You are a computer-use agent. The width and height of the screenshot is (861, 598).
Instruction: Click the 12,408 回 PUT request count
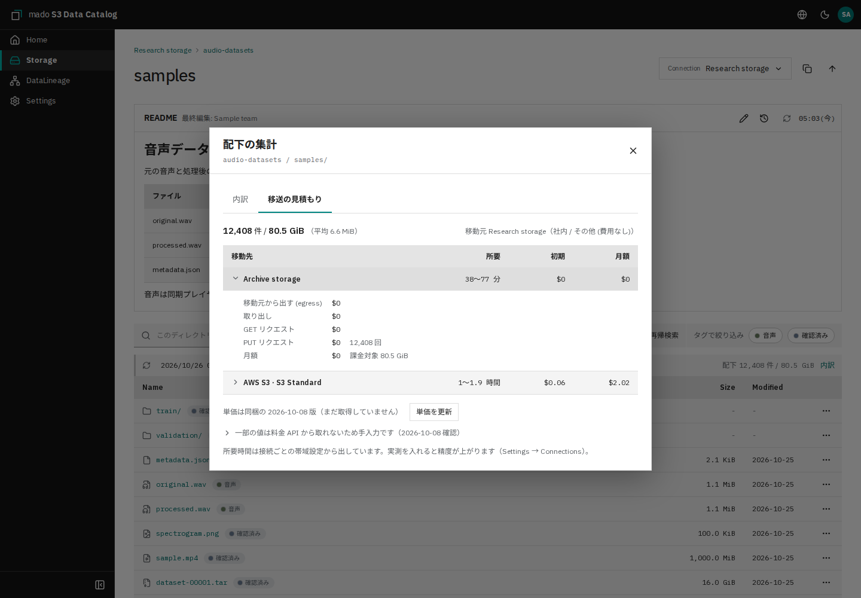click(365, 343)
